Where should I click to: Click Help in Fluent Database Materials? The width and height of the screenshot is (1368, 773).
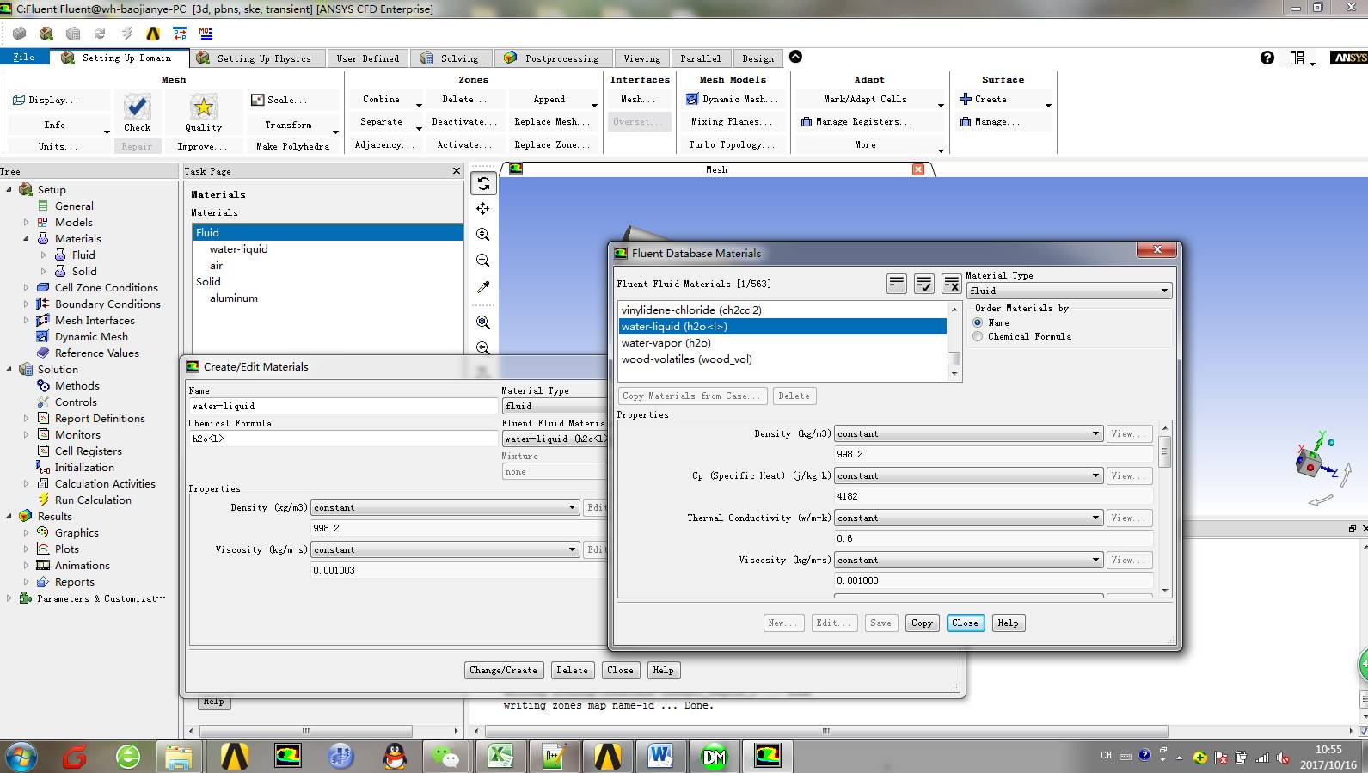point(1008,623)
